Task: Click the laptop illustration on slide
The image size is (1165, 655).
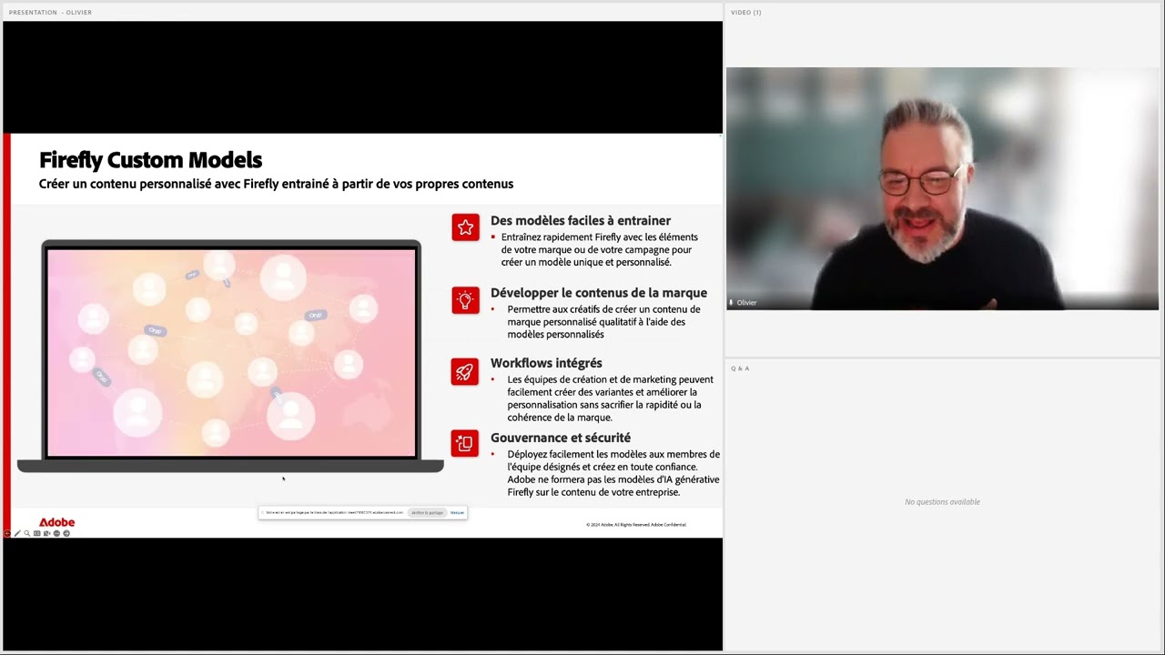Action: pyautogui.click(x=230, y=357)
